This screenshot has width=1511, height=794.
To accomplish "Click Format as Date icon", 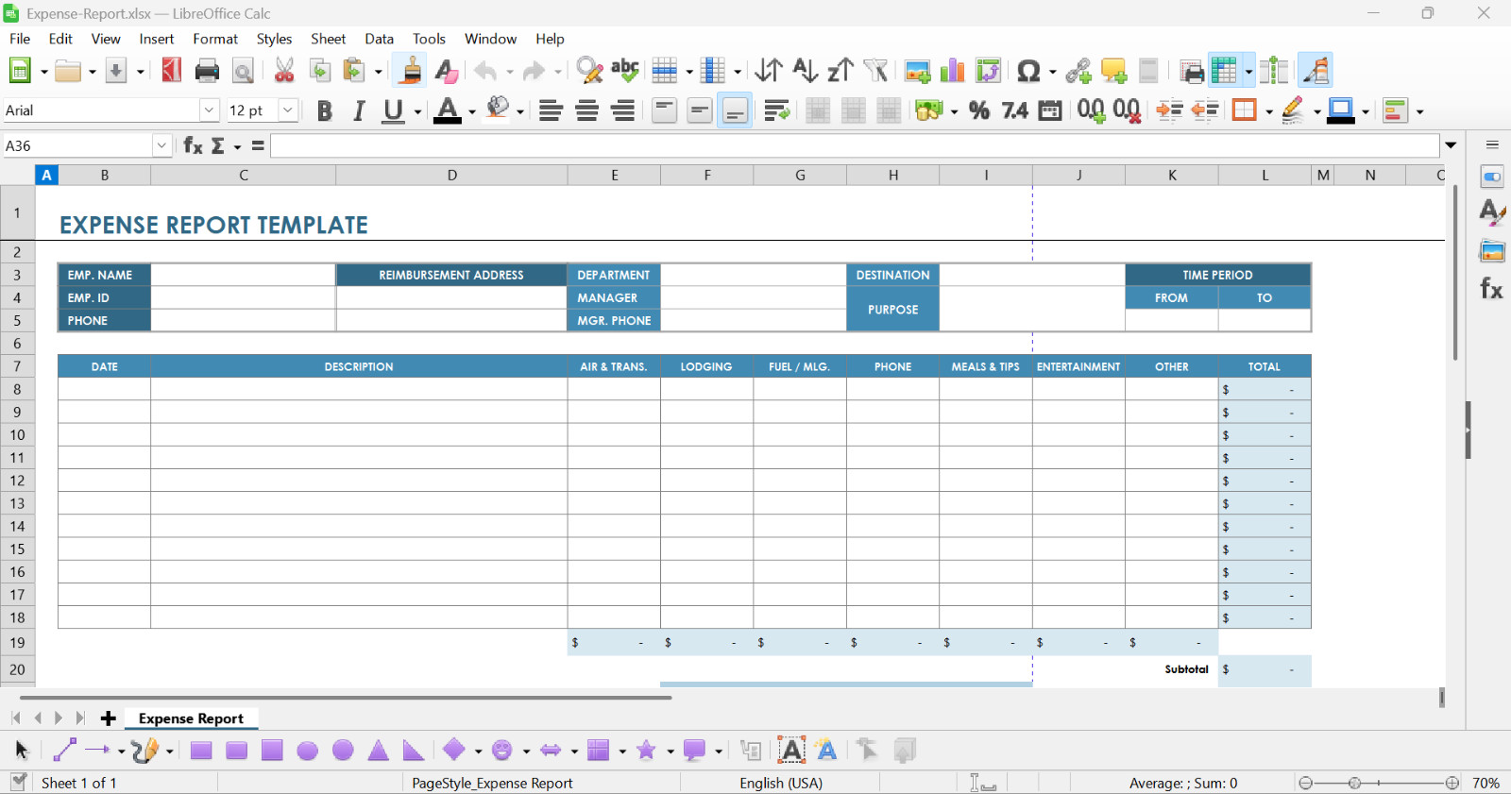I will pos(1050,110).
